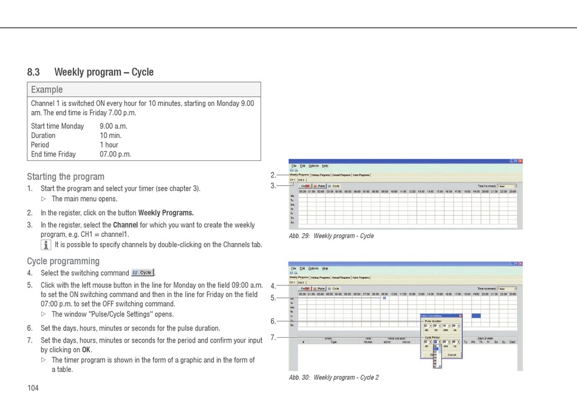577x407 pixels.
Task: Open the Options menu in Abb. 30 window
Action: click(313, 268)
